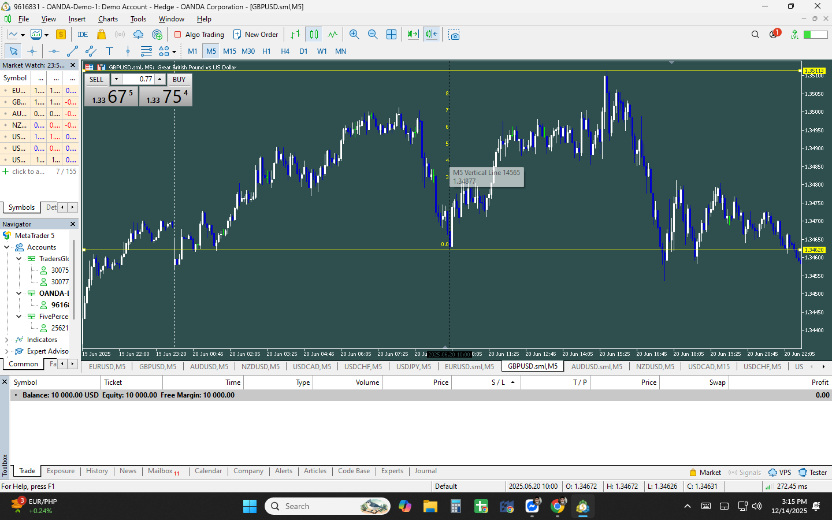Viewport: 832px width, 520px height.
Task: Open the Market Watch dollar icon
Action: (x=61, y=35)
